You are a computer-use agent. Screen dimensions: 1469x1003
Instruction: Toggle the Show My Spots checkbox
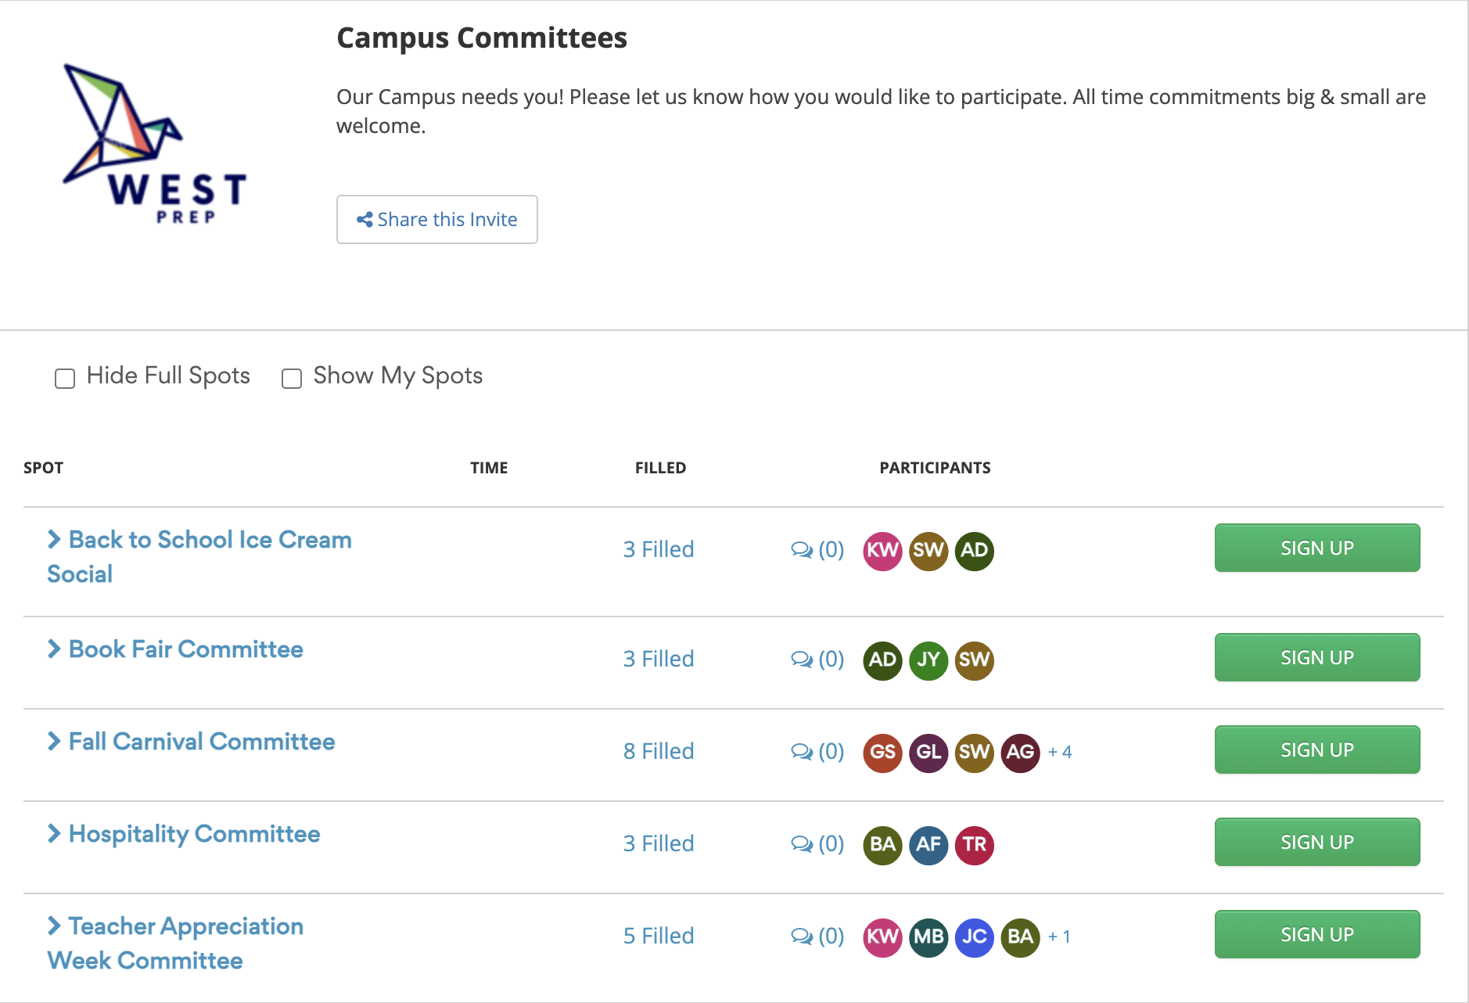[x=292, y=379]
